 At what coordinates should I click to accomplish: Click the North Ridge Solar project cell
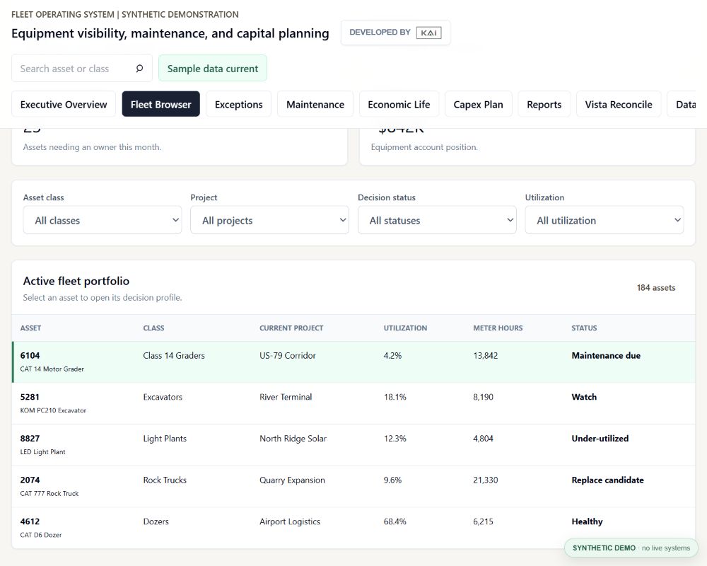tap(293, 439)
